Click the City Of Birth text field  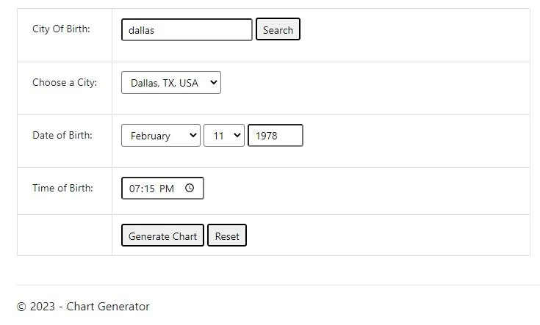pyautogui.click(x=187, y=30)
